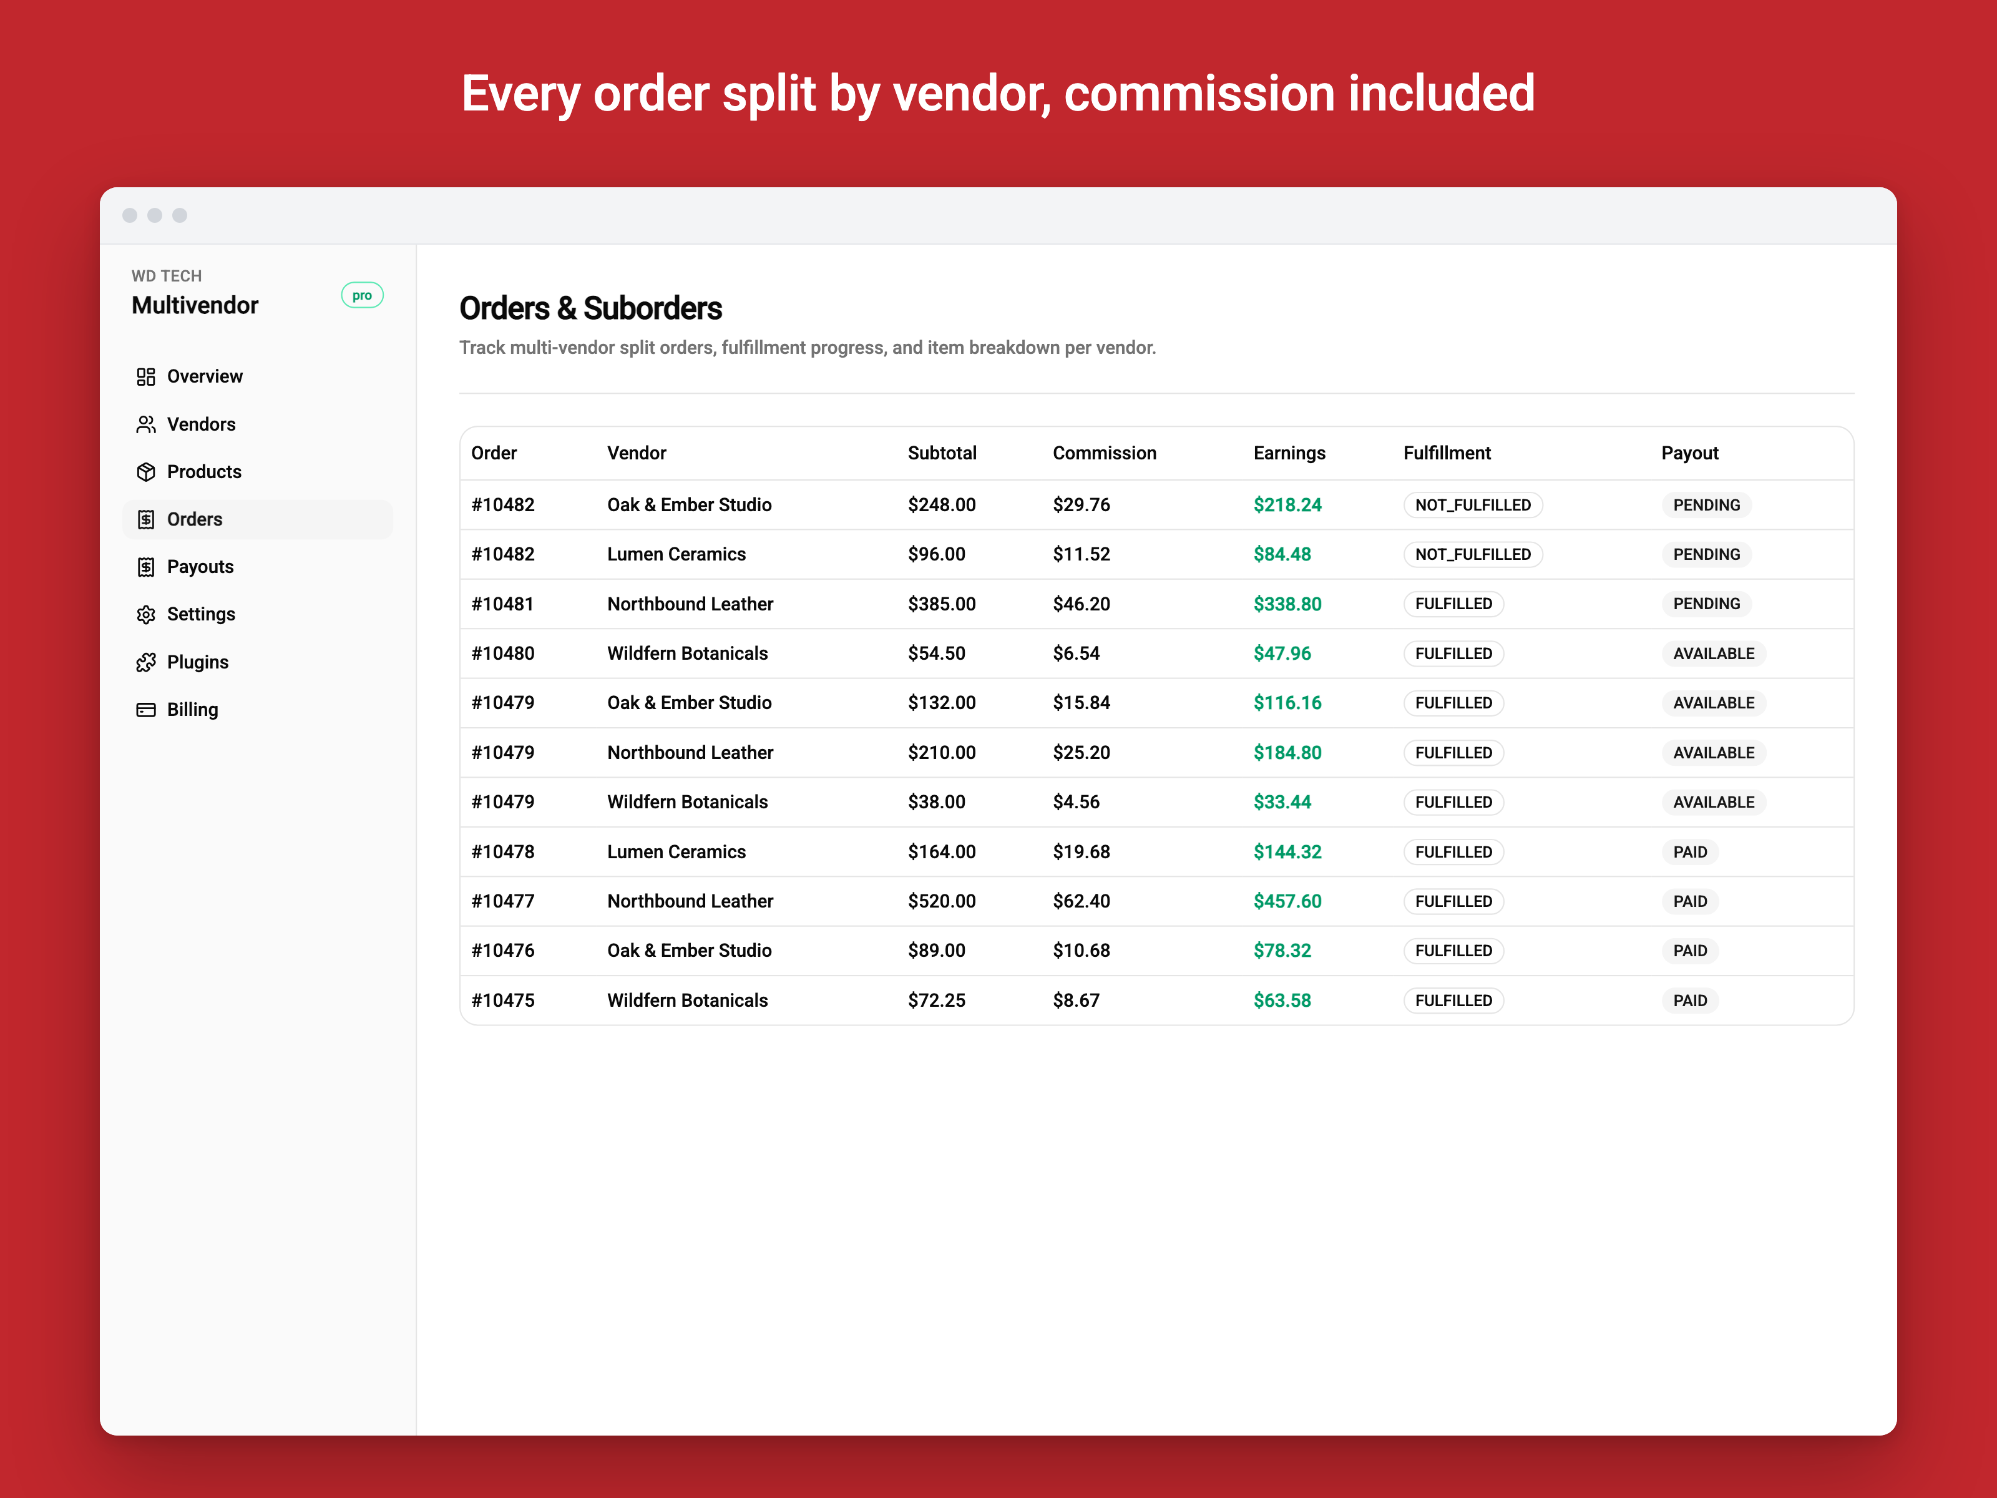The image size is (1997, 1498).
Task: Click NOT_FULFILLED badge for Oak & Ember Studio
Action: pyautogui.click(x=1472, y=505)
